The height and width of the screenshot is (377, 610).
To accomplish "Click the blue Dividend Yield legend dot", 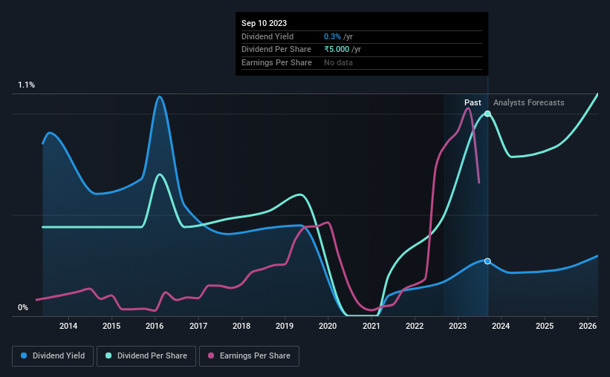I will pos(24,355).
